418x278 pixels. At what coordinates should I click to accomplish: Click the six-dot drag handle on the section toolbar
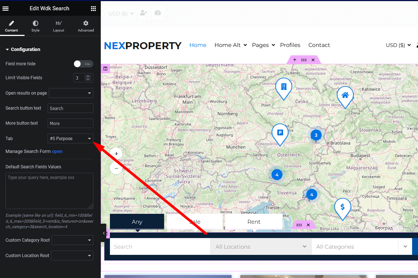304,59
